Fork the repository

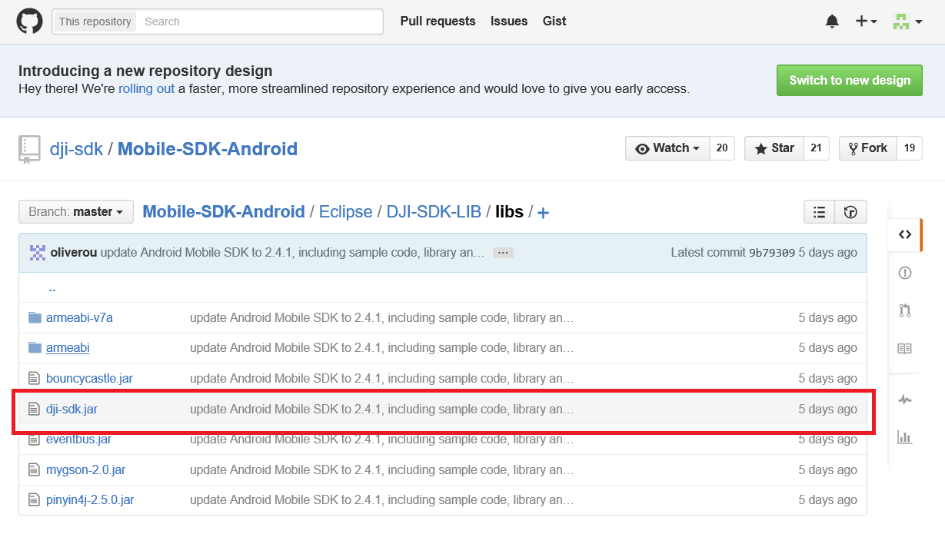click(868, 148)
